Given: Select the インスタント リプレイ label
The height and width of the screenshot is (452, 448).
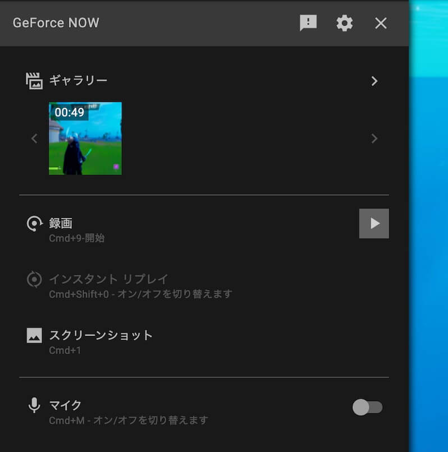Looking at the screenshot, I should pos(108,279).
